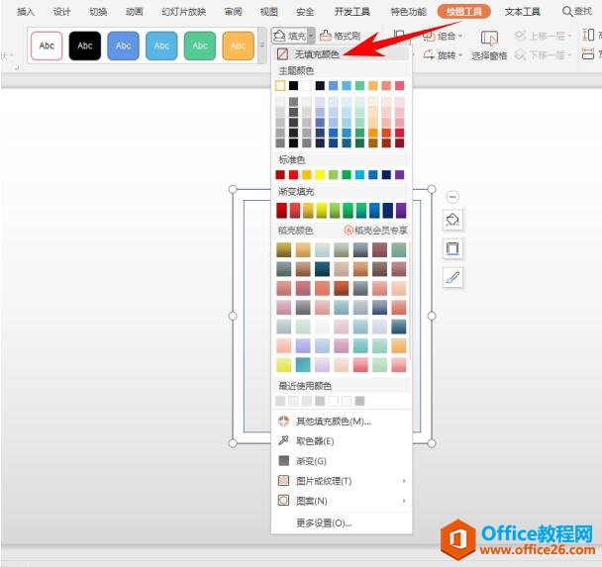Click the eyedropper icon in menu
The height and width of the screenshot is (567, 602).
[283, 440]
